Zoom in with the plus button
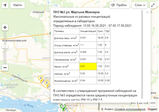The width and height of the screenshot is (159, 112). coord(5,27)
